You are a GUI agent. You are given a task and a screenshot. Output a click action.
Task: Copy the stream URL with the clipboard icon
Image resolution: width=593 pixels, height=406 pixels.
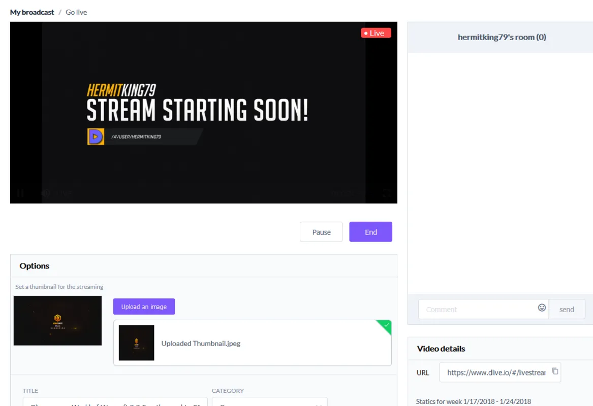tap(555, 371)
